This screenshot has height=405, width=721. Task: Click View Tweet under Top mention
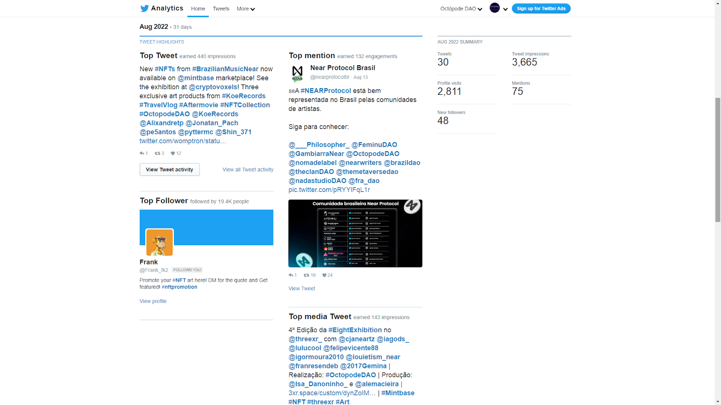point(302,288)
